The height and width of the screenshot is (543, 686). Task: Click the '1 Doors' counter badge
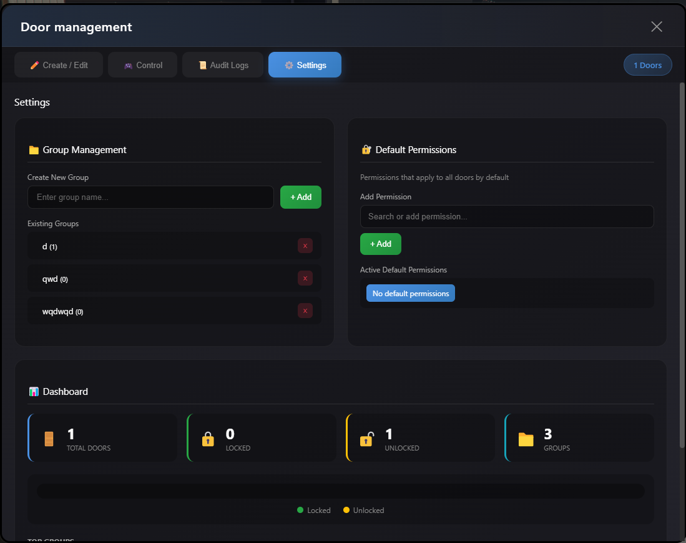647,65
